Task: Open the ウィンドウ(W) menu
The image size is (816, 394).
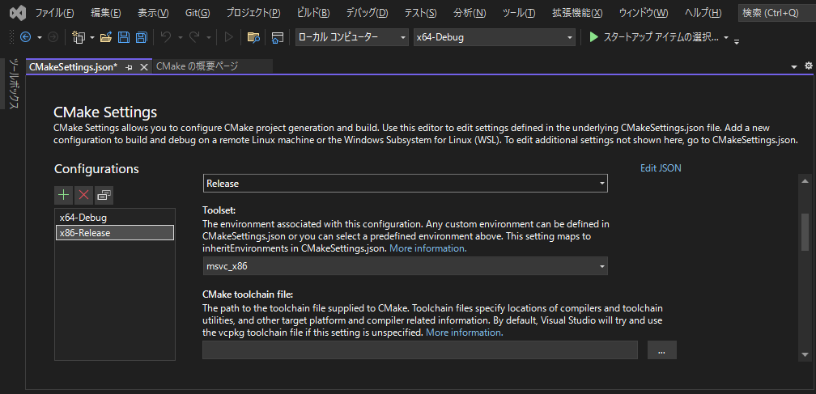Action: click(x=644, y=13)
